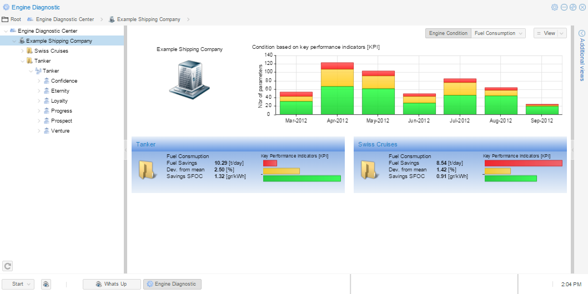This screenshot has height=294, width=588.
Task: Click the Swiss Cruises card folder icon
Action: (369, 170)
